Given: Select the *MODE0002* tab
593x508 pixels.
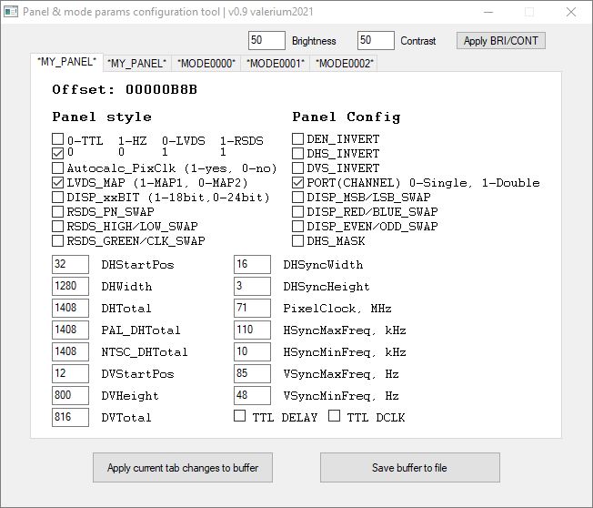Looking at the screenshot, I should (345, 64).
